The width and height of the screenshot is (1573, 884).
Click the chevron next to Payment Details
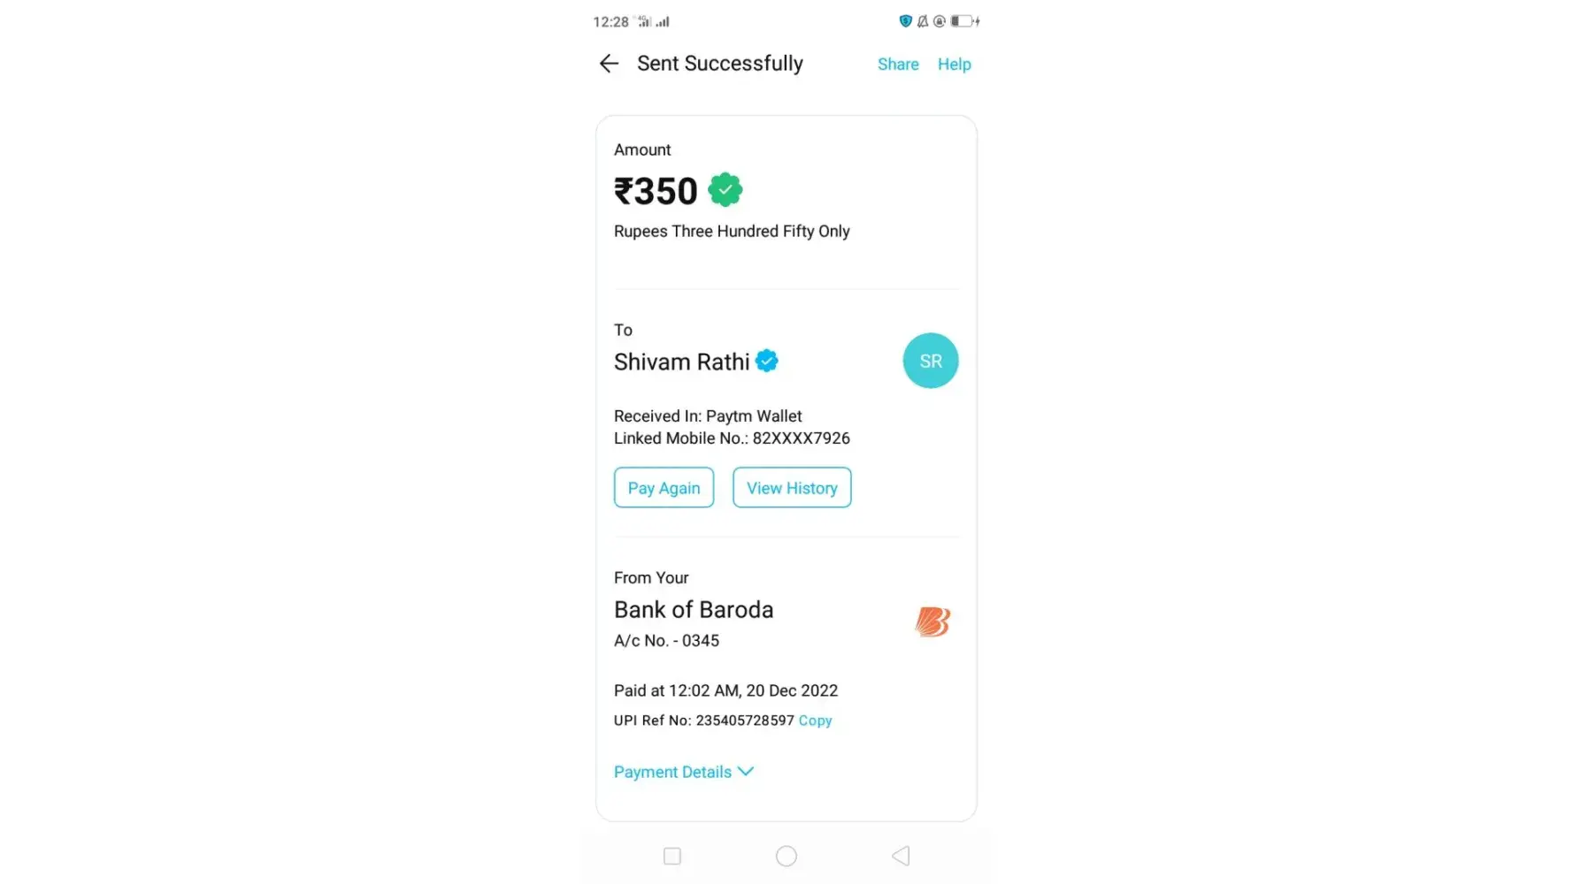tap(746, 772)
